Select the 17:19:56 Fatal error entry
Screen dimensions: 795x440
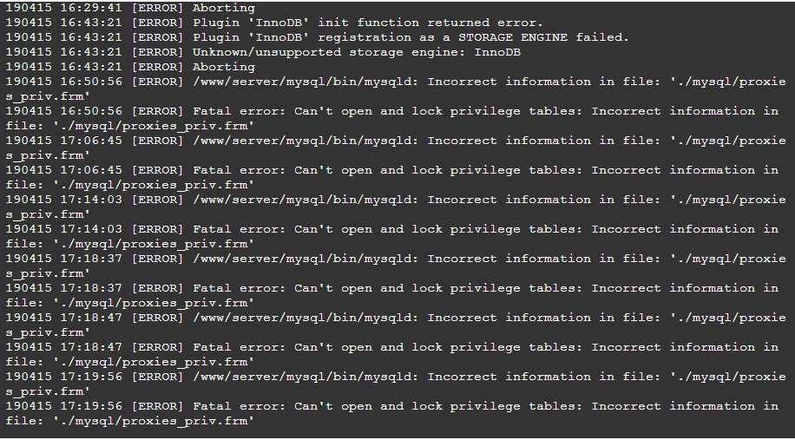click(392, 412)
